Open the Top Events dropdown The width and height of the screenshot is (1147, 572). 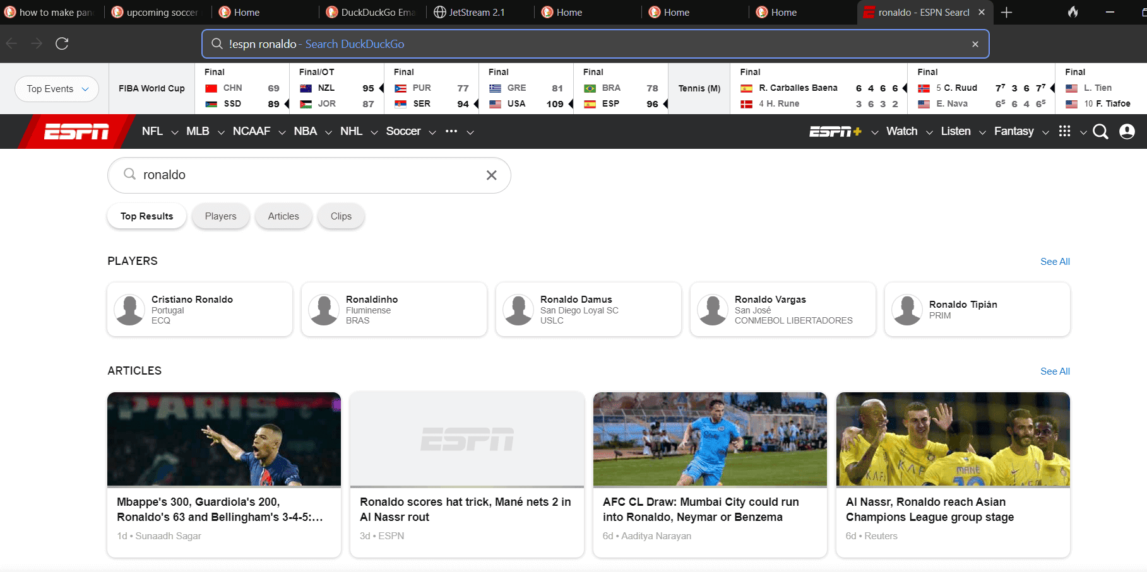[57, 89]
